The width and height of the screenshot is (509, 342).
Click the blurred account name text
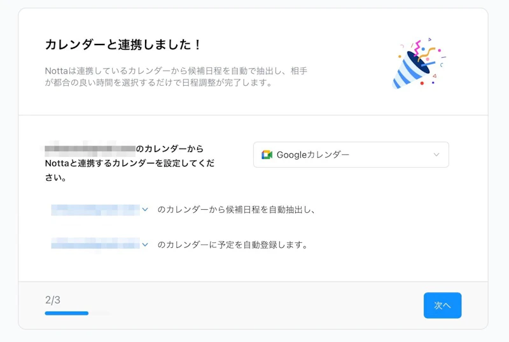pos(90,149)
